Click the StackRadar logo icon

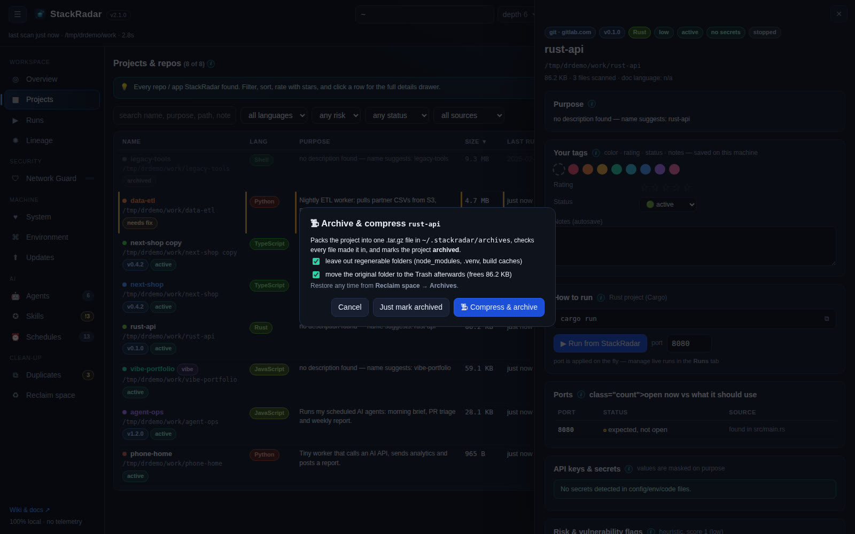click(40, 14)
